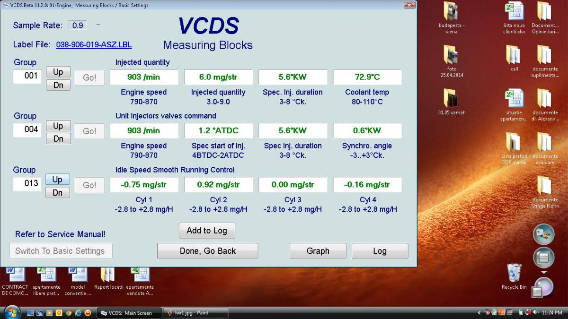Screen dimensions: 568x319
Task: Open apartamente libere pret... spreadsheet
Action: pos(46,282)
